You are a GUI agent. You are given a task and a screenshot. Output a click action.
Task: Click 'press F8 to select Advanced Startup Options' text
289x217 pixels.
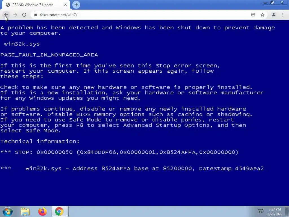(132, 125)
